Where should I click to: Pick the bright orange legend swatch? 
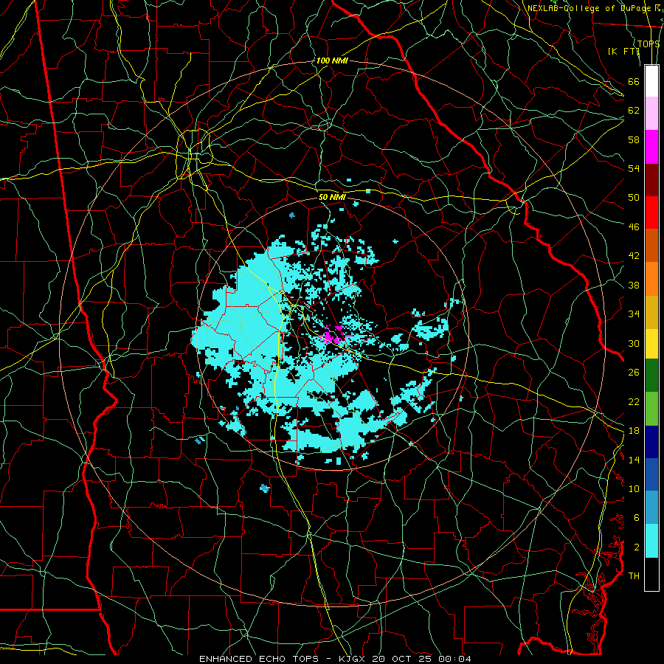651,279
